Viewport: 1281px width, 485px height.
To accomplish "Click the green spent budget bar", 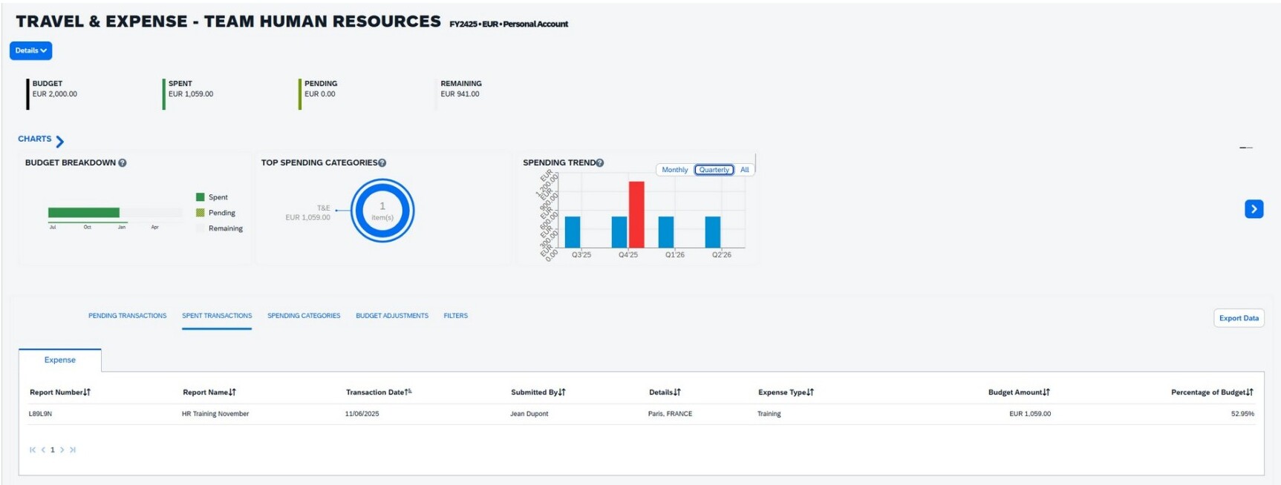I will coord(84,213).
